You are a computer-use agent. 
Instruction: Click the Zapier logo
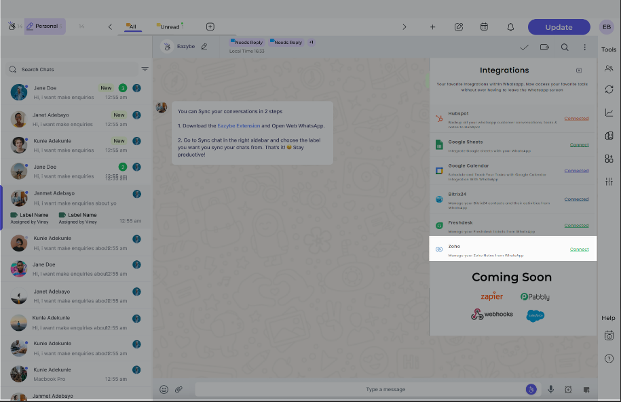pos(491,296)
